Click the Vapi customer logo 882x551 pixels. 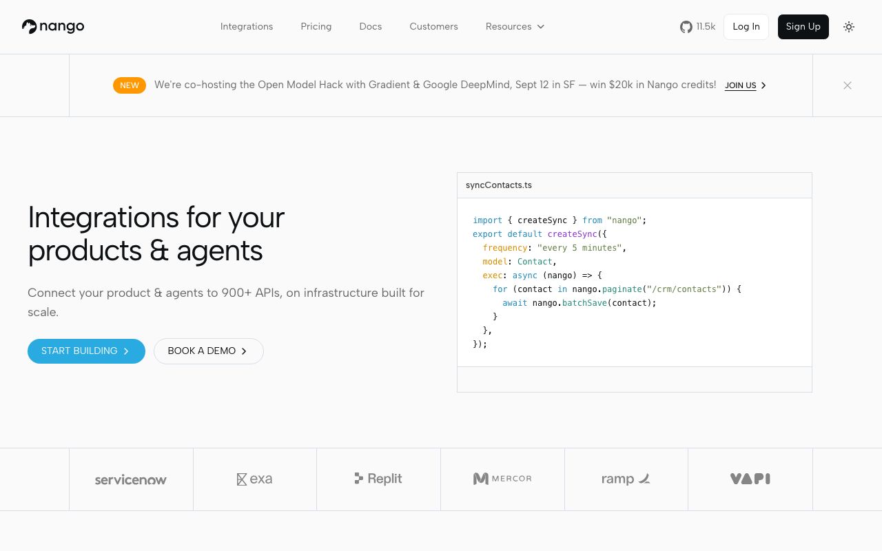point(750,479)
